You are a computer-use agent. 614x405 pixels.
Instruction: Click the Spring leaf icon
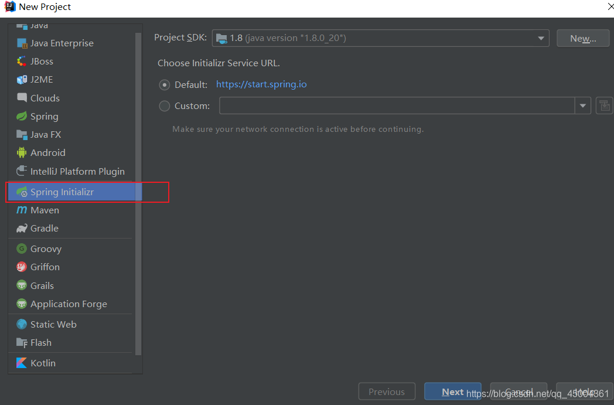(x=22, y=116)
